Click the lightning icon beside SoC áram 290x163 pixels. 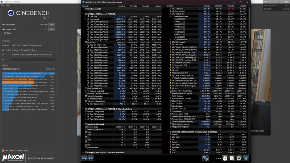coord(170,65)
